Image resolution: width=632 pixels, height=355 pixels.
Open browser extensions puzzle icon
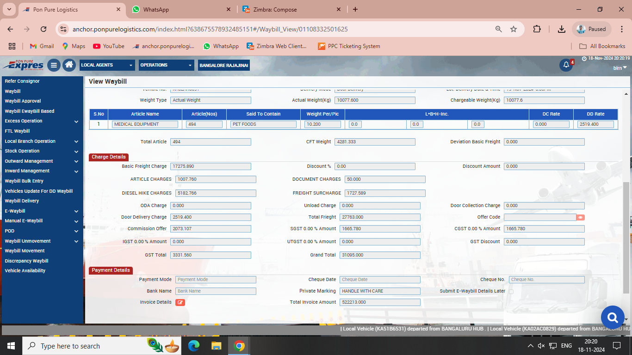click(x=537, y=29)
